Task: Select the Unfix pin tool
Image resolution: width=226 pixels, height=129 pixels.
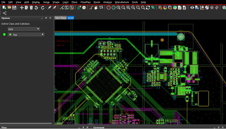Action: [x=54, y=7]
